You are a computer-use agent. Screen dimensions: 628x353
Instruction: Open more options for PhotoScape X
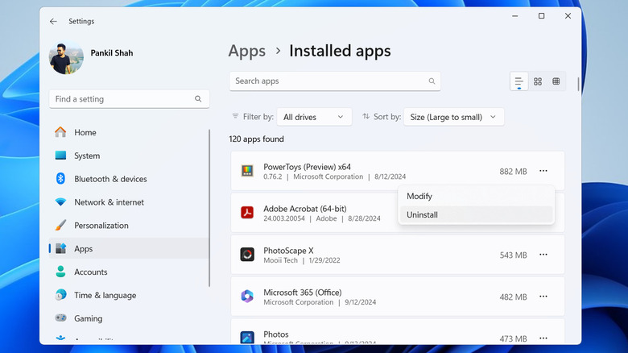pos(543,255)
